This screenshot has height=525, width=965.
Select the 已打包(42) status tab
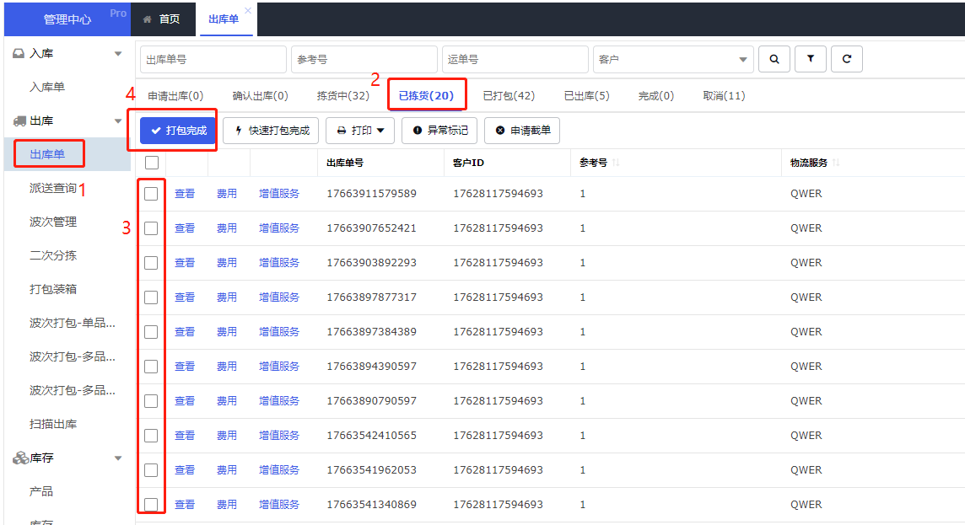click(509, 96)
